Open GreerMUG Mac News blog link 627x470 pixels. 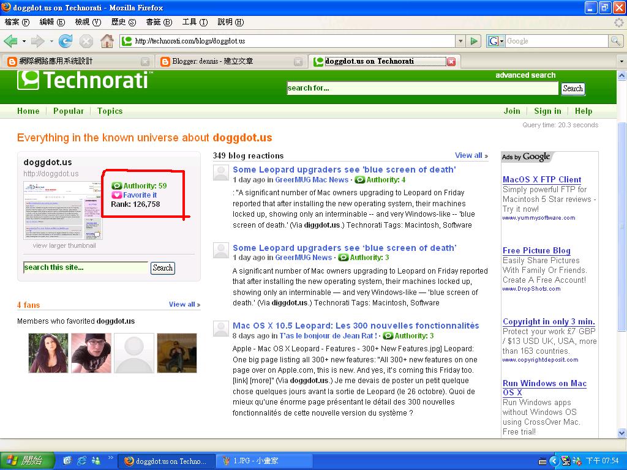coord(312,180)
